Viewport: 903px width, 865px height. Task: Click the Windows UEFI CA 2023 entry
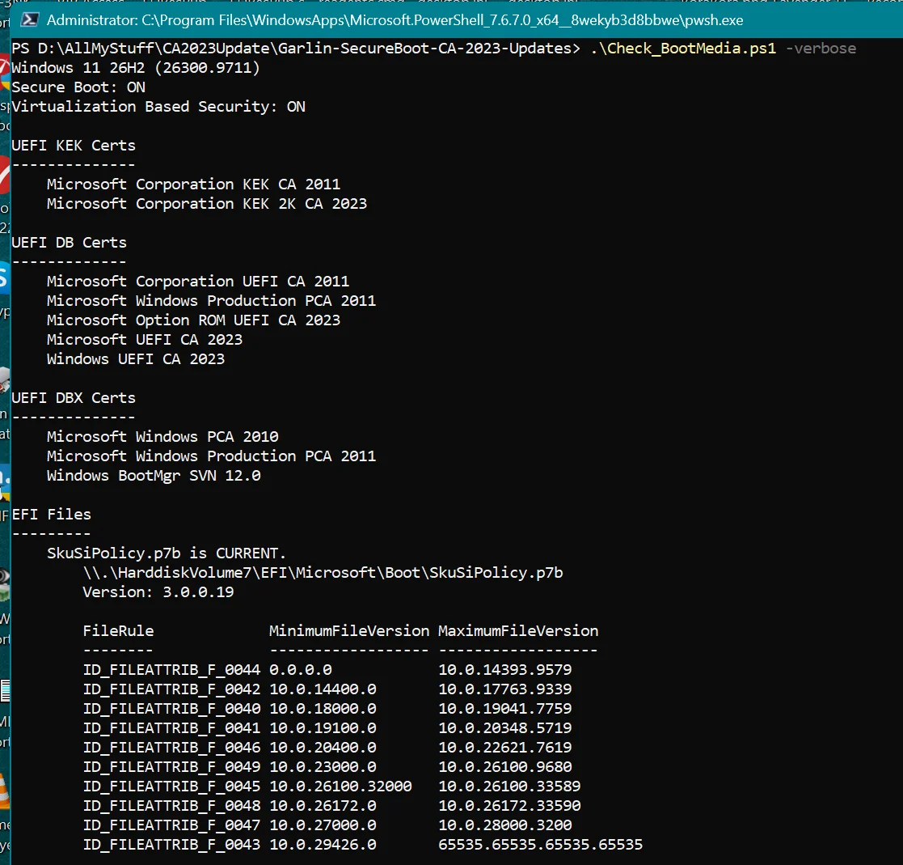coord(136,359)
